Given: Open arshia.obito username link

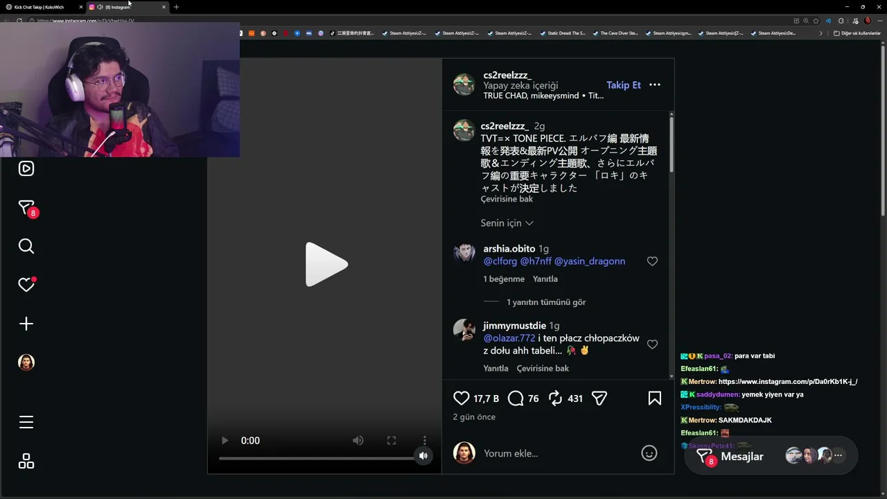Looking at the screenshot, I should 509,249.
